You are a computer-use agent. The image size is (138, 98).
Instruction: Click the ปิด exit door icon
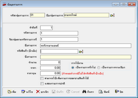(x=117, y=92)
